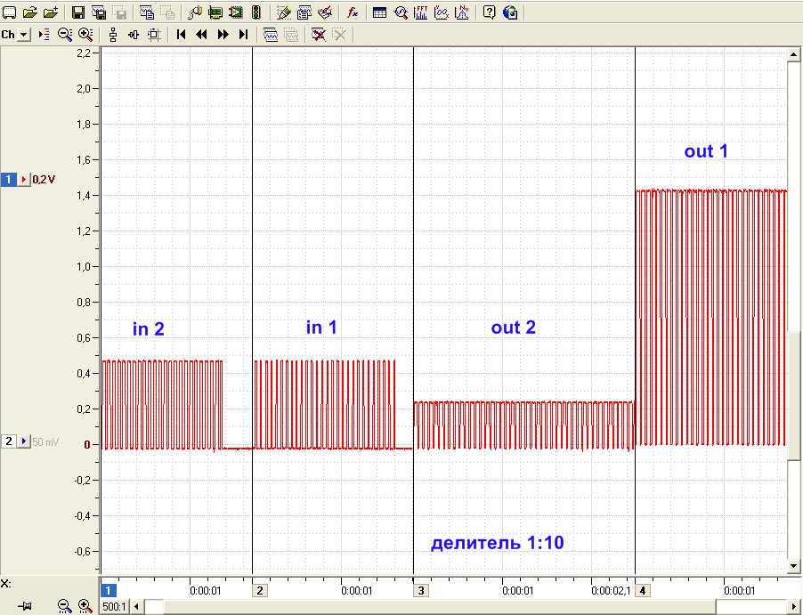Click the probe connector icon
The height and width of the screenshot is (615, 803).
pos(195,12)
